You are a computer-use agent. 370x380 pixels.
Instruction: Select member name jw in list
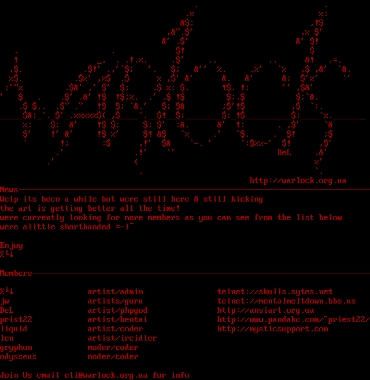[x=5, y=301]
